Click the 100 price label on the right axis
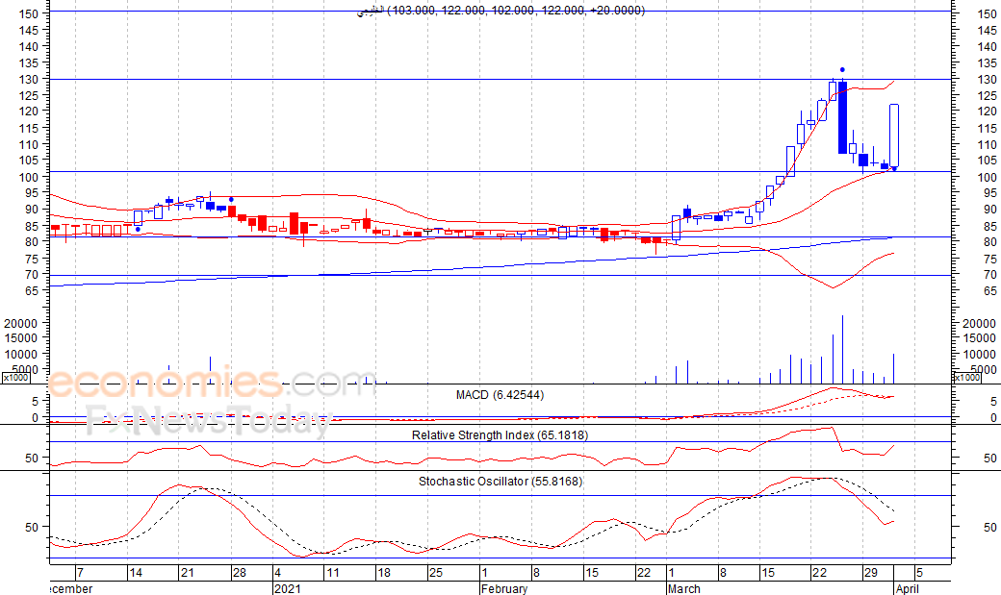 [x=987, y=177]
